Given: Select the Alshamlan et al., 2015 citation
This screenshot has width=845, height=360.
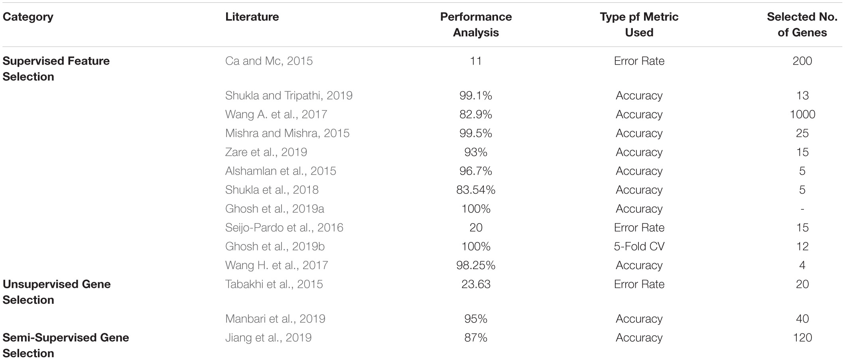Looking at the screenshot, I should pyautogui.click(x=280, y=171).
